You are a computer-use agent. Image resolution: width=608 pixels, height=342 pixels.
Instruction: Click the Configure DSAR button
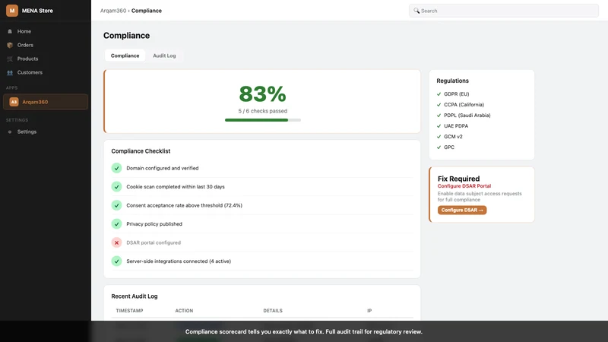pos(462,210)
